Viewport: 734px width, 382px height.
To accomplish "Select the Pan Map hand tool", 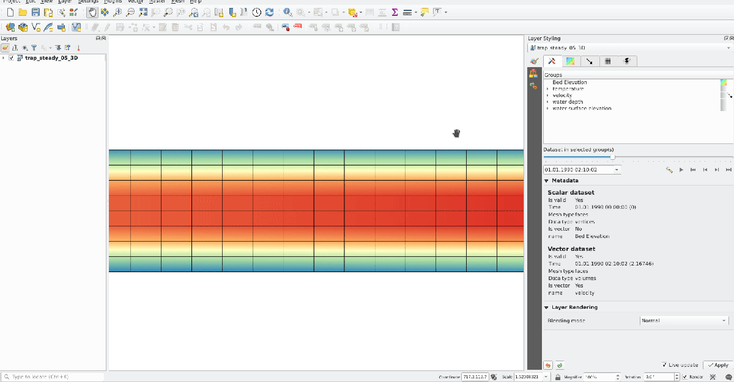I will 92,12.
